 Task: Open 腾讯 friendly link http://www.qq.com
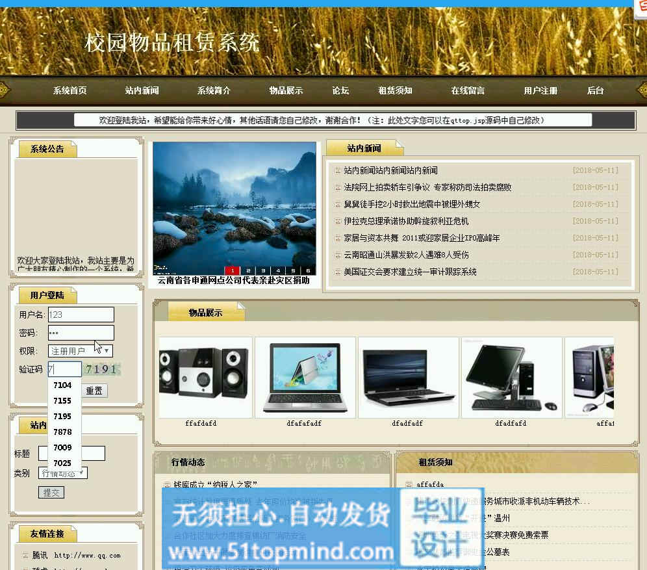(77, 556)
